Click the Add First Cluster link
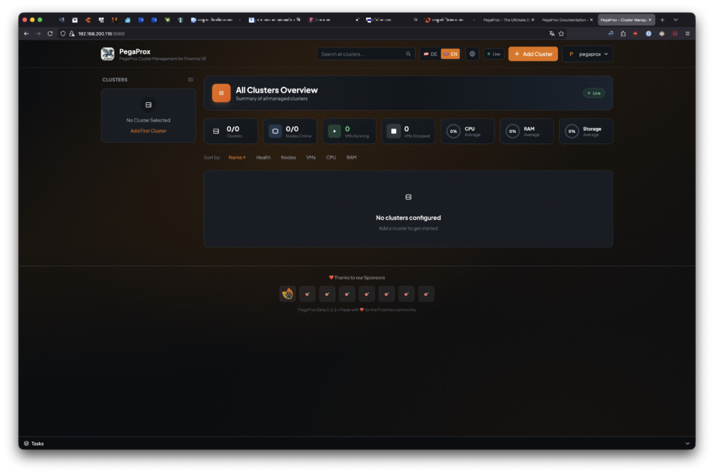The image size is (714, 474). (x=149, y=131)
